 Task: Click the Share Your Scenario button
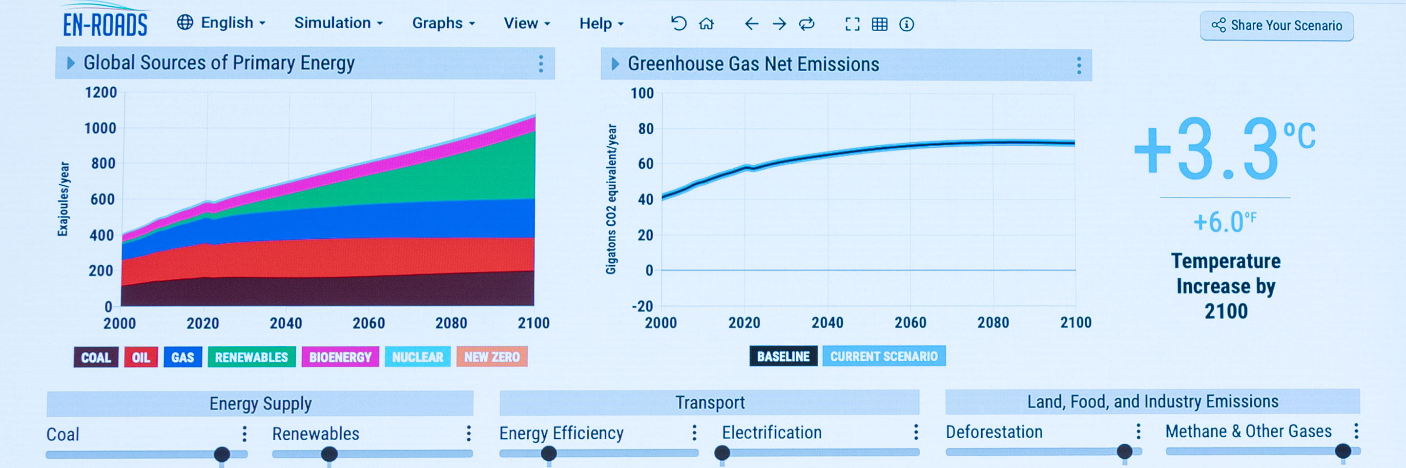pyautogui.click(x=1276, y=26)
